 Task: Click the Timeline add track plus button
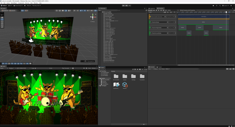(x=151, y=12)
